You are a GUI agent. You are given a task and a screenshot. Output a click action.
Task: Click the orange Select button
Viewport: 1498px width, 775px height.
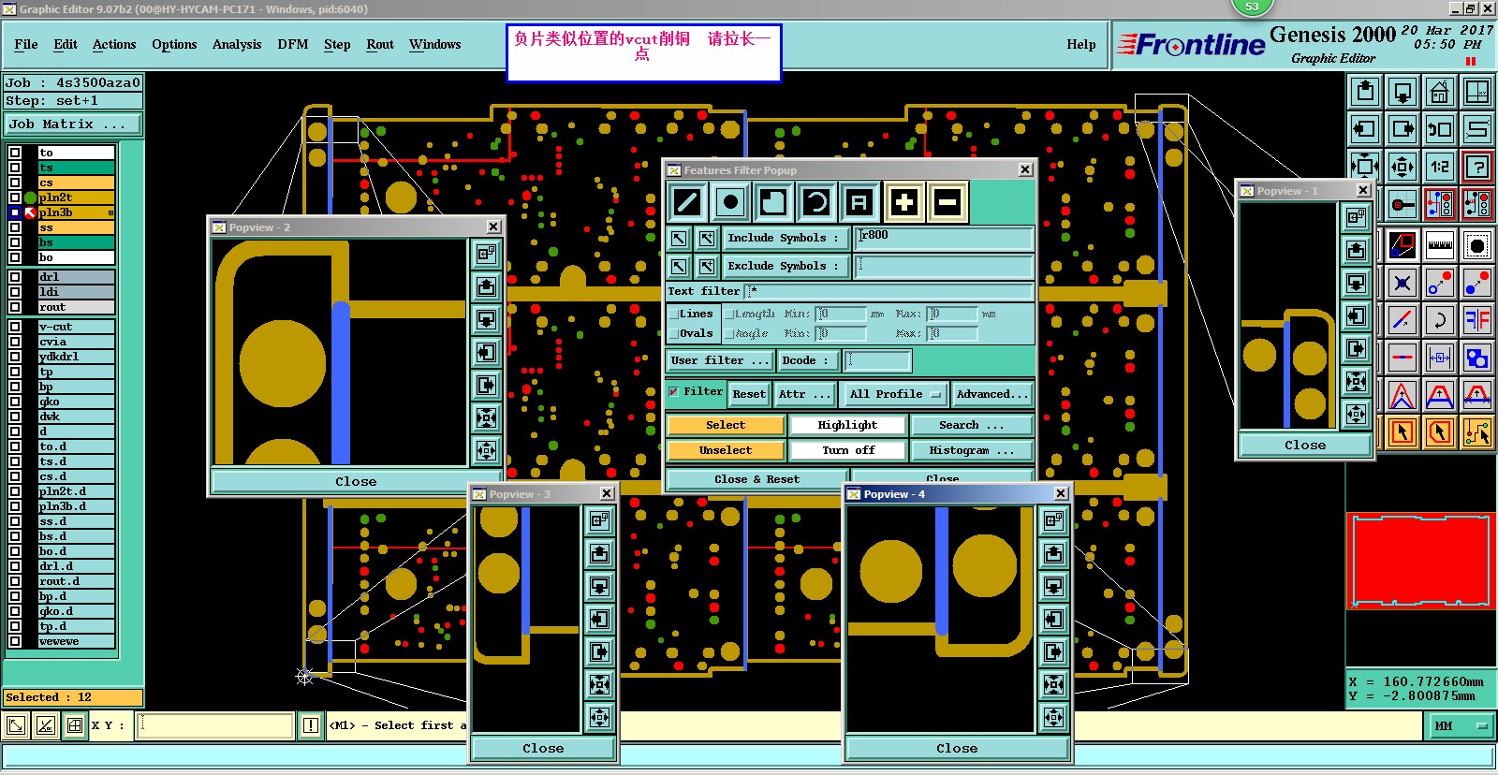[x=726, y=425]
